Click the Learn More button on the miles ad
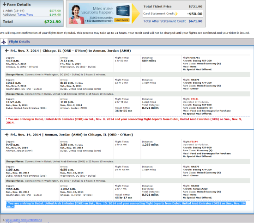This screenshot has height=223, width=254. [122, 20]
